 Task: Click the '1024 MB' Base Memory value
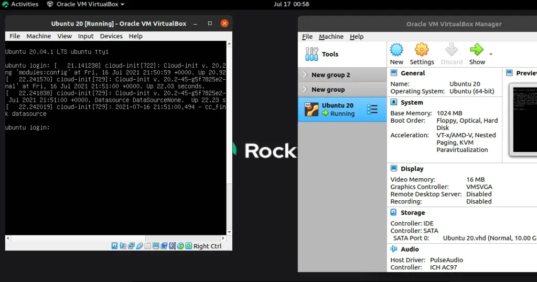point(449,113)
